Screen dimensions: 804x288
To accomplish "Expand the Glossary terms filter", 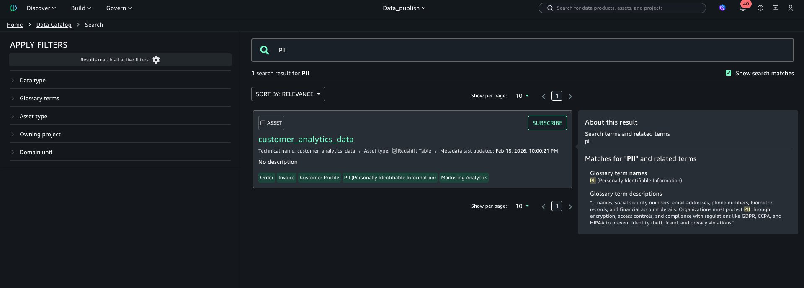I will point(39,98).
